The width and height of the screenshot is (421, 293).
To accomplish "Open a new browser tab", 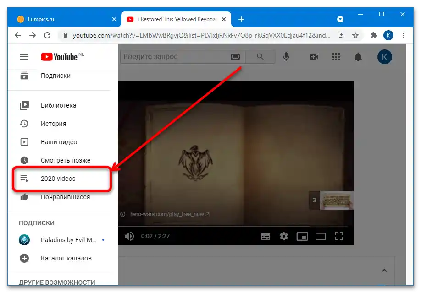I will tap(241, 19).
